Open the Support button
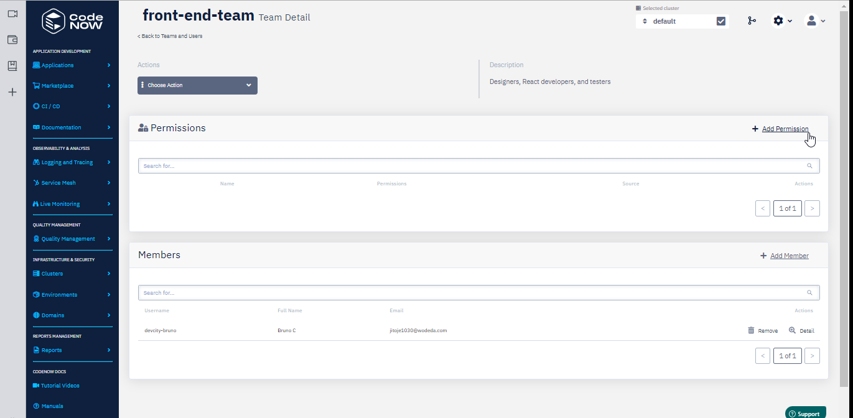Screen dimensions: 853x418 coord(806,413)
